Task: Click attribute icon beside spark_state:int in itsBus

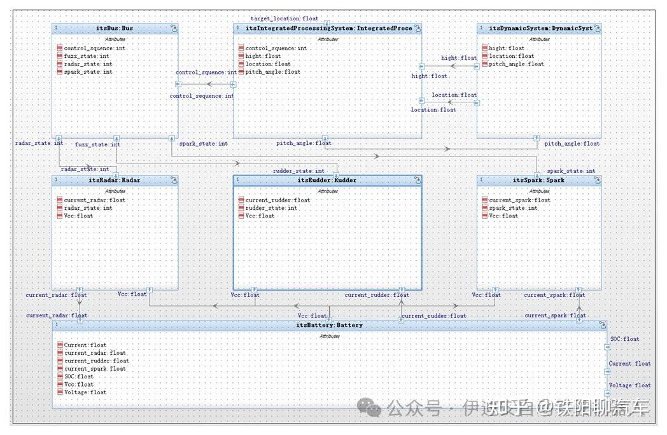Action: coord(60,71)
